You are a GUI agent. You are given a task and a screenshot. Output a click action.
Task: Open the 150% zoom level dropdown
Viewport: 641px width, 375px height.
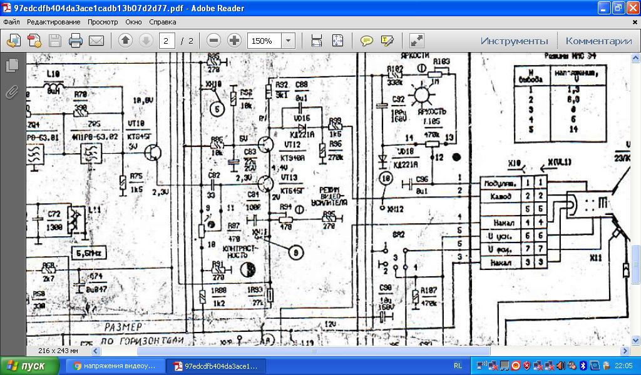pos(289,41)
